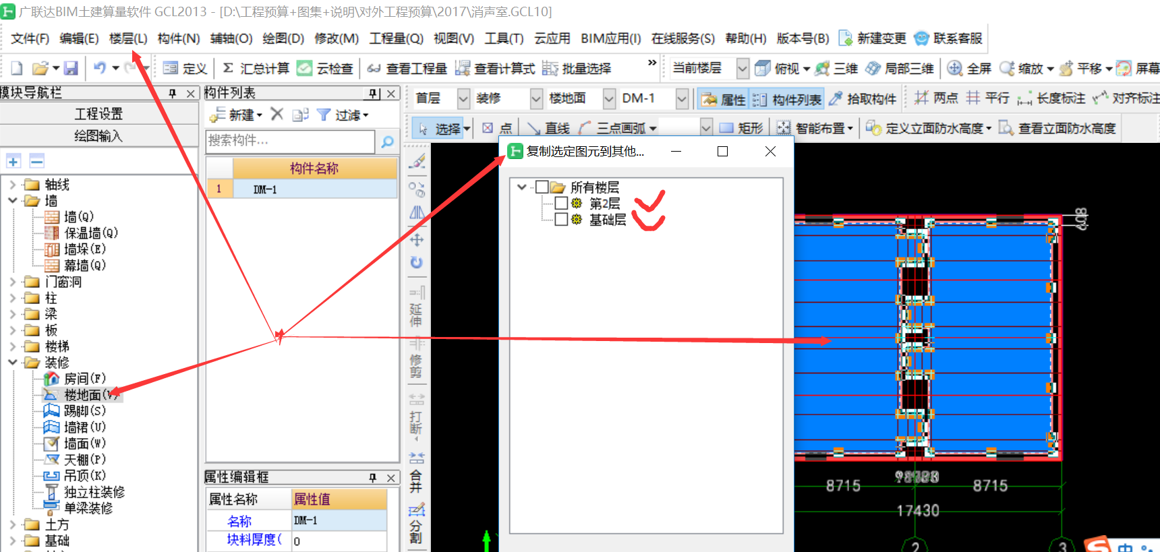
Task: Open the BIM应用(I) menu
Action: tap(611, 38)
